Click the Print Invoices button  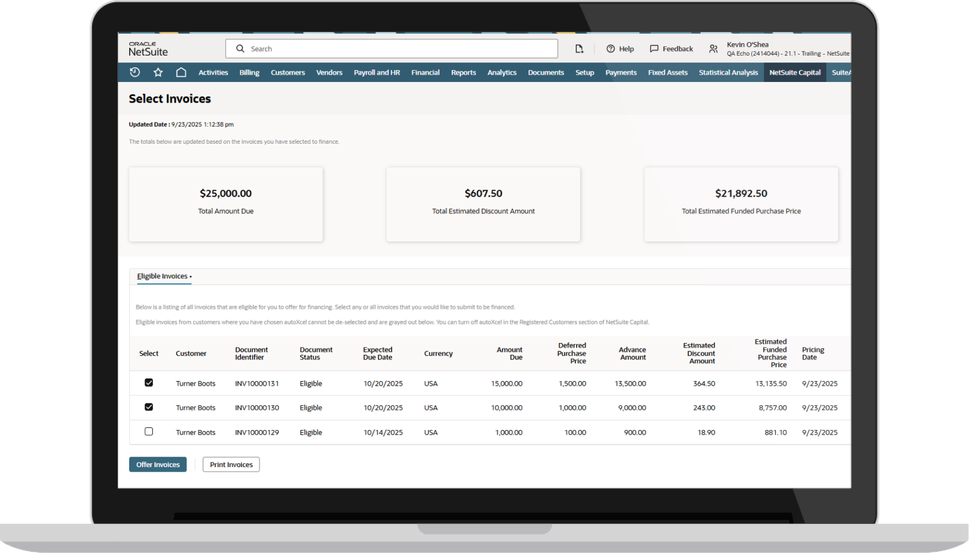pyautogui.click(x=231, y=464)
